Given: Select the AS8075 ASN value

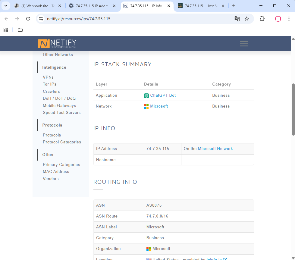Looking at the screenshot, I should tap(154, 205).
